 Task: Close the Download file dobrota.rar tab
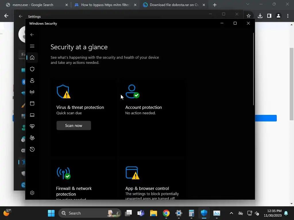click(x=204, y=5)
